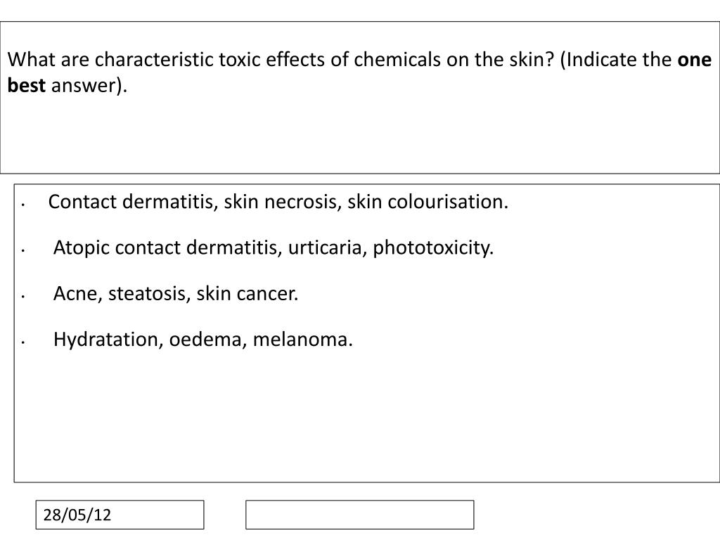
Task: Click the word "phototoxicity" in second answer
Action: coord(433,248)
